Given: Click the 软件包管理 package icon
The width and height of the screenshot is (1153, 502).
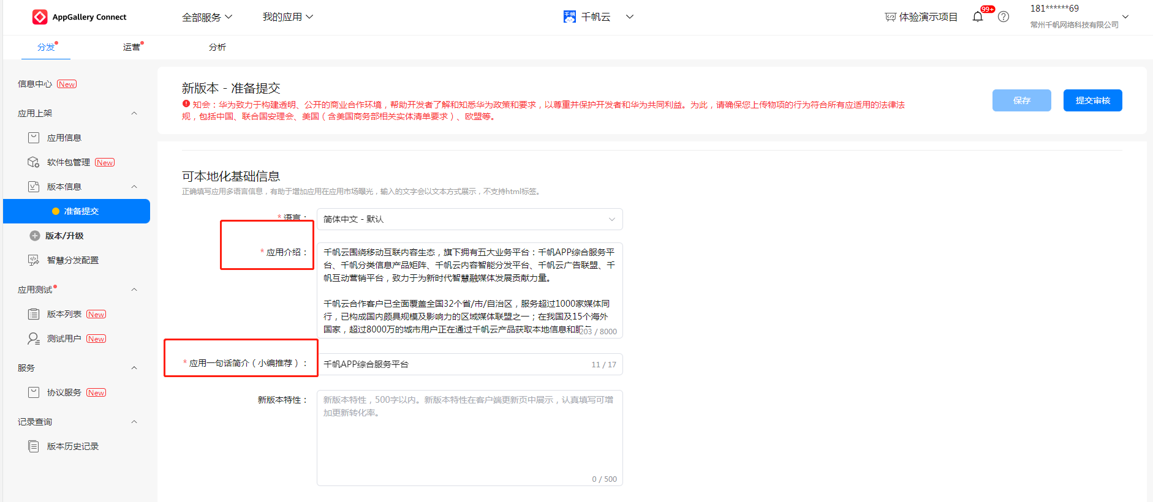Looking at the screenshot, I should [x=34, y=162].
